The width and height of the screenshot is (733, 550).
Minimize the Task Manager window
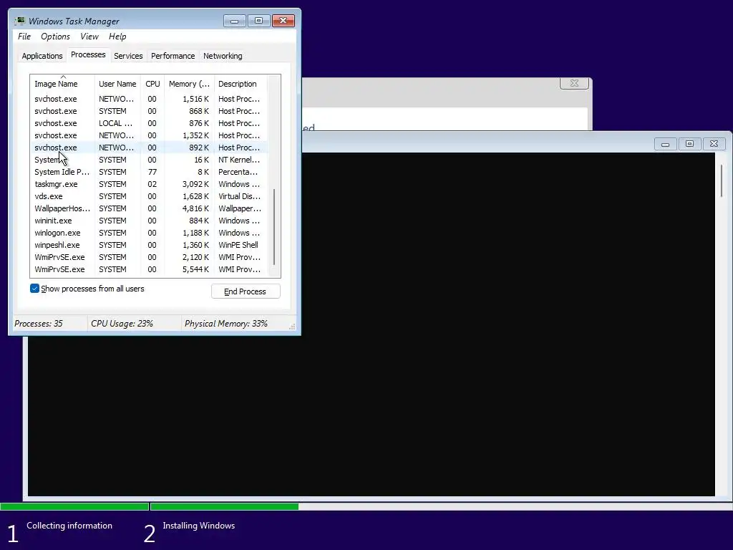coord(235,21)
